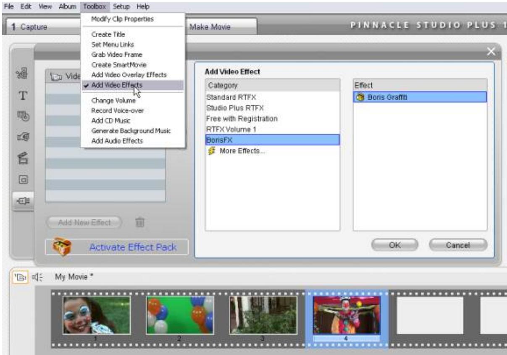Choose Set Menu Links entry
Viewport: 507px width, 355px height.
coord(132,44)
